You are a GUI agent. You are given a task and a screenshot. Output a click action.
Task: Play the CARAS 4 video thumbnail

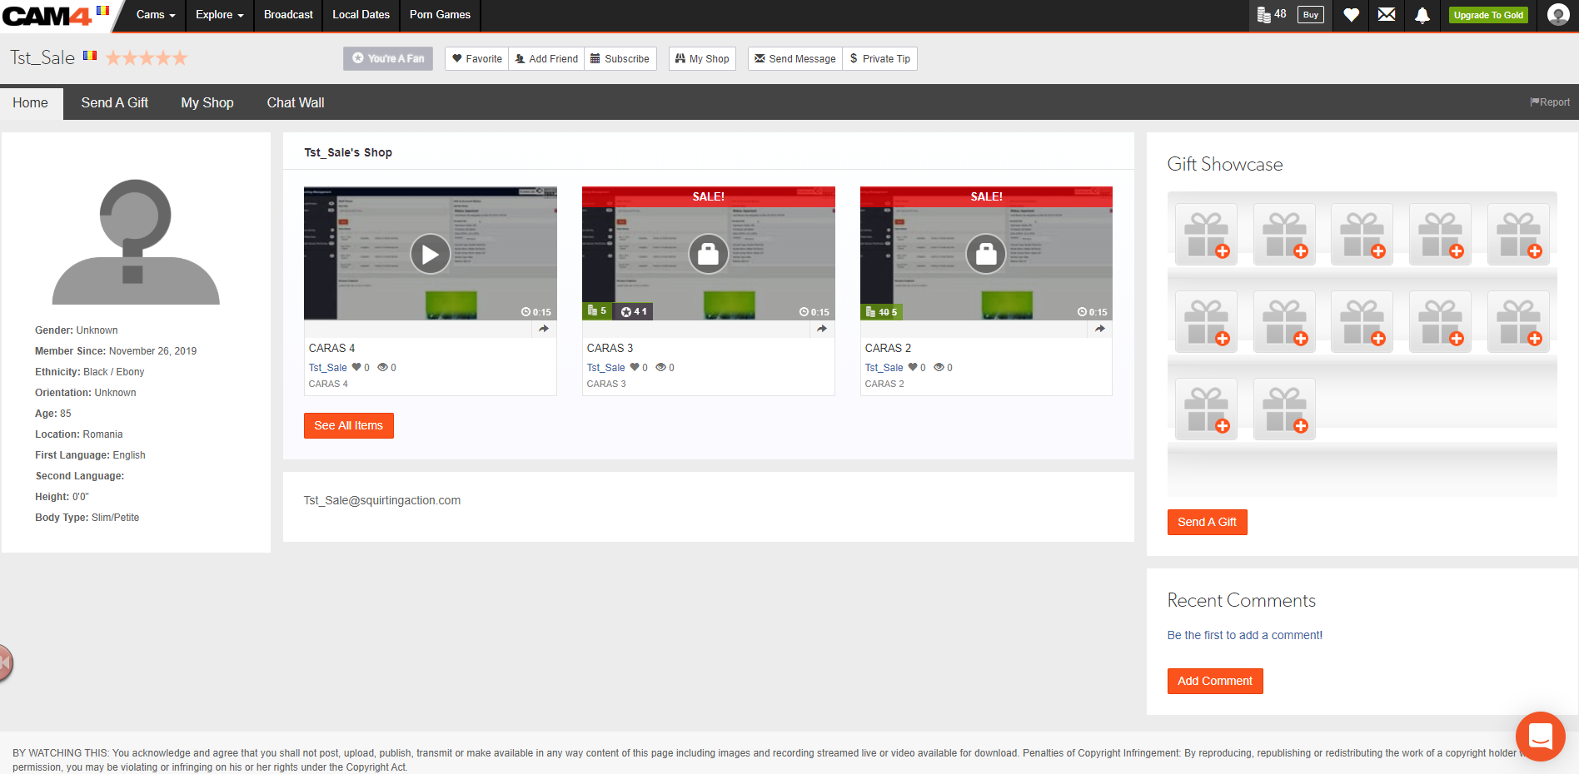tap(430, 254)
